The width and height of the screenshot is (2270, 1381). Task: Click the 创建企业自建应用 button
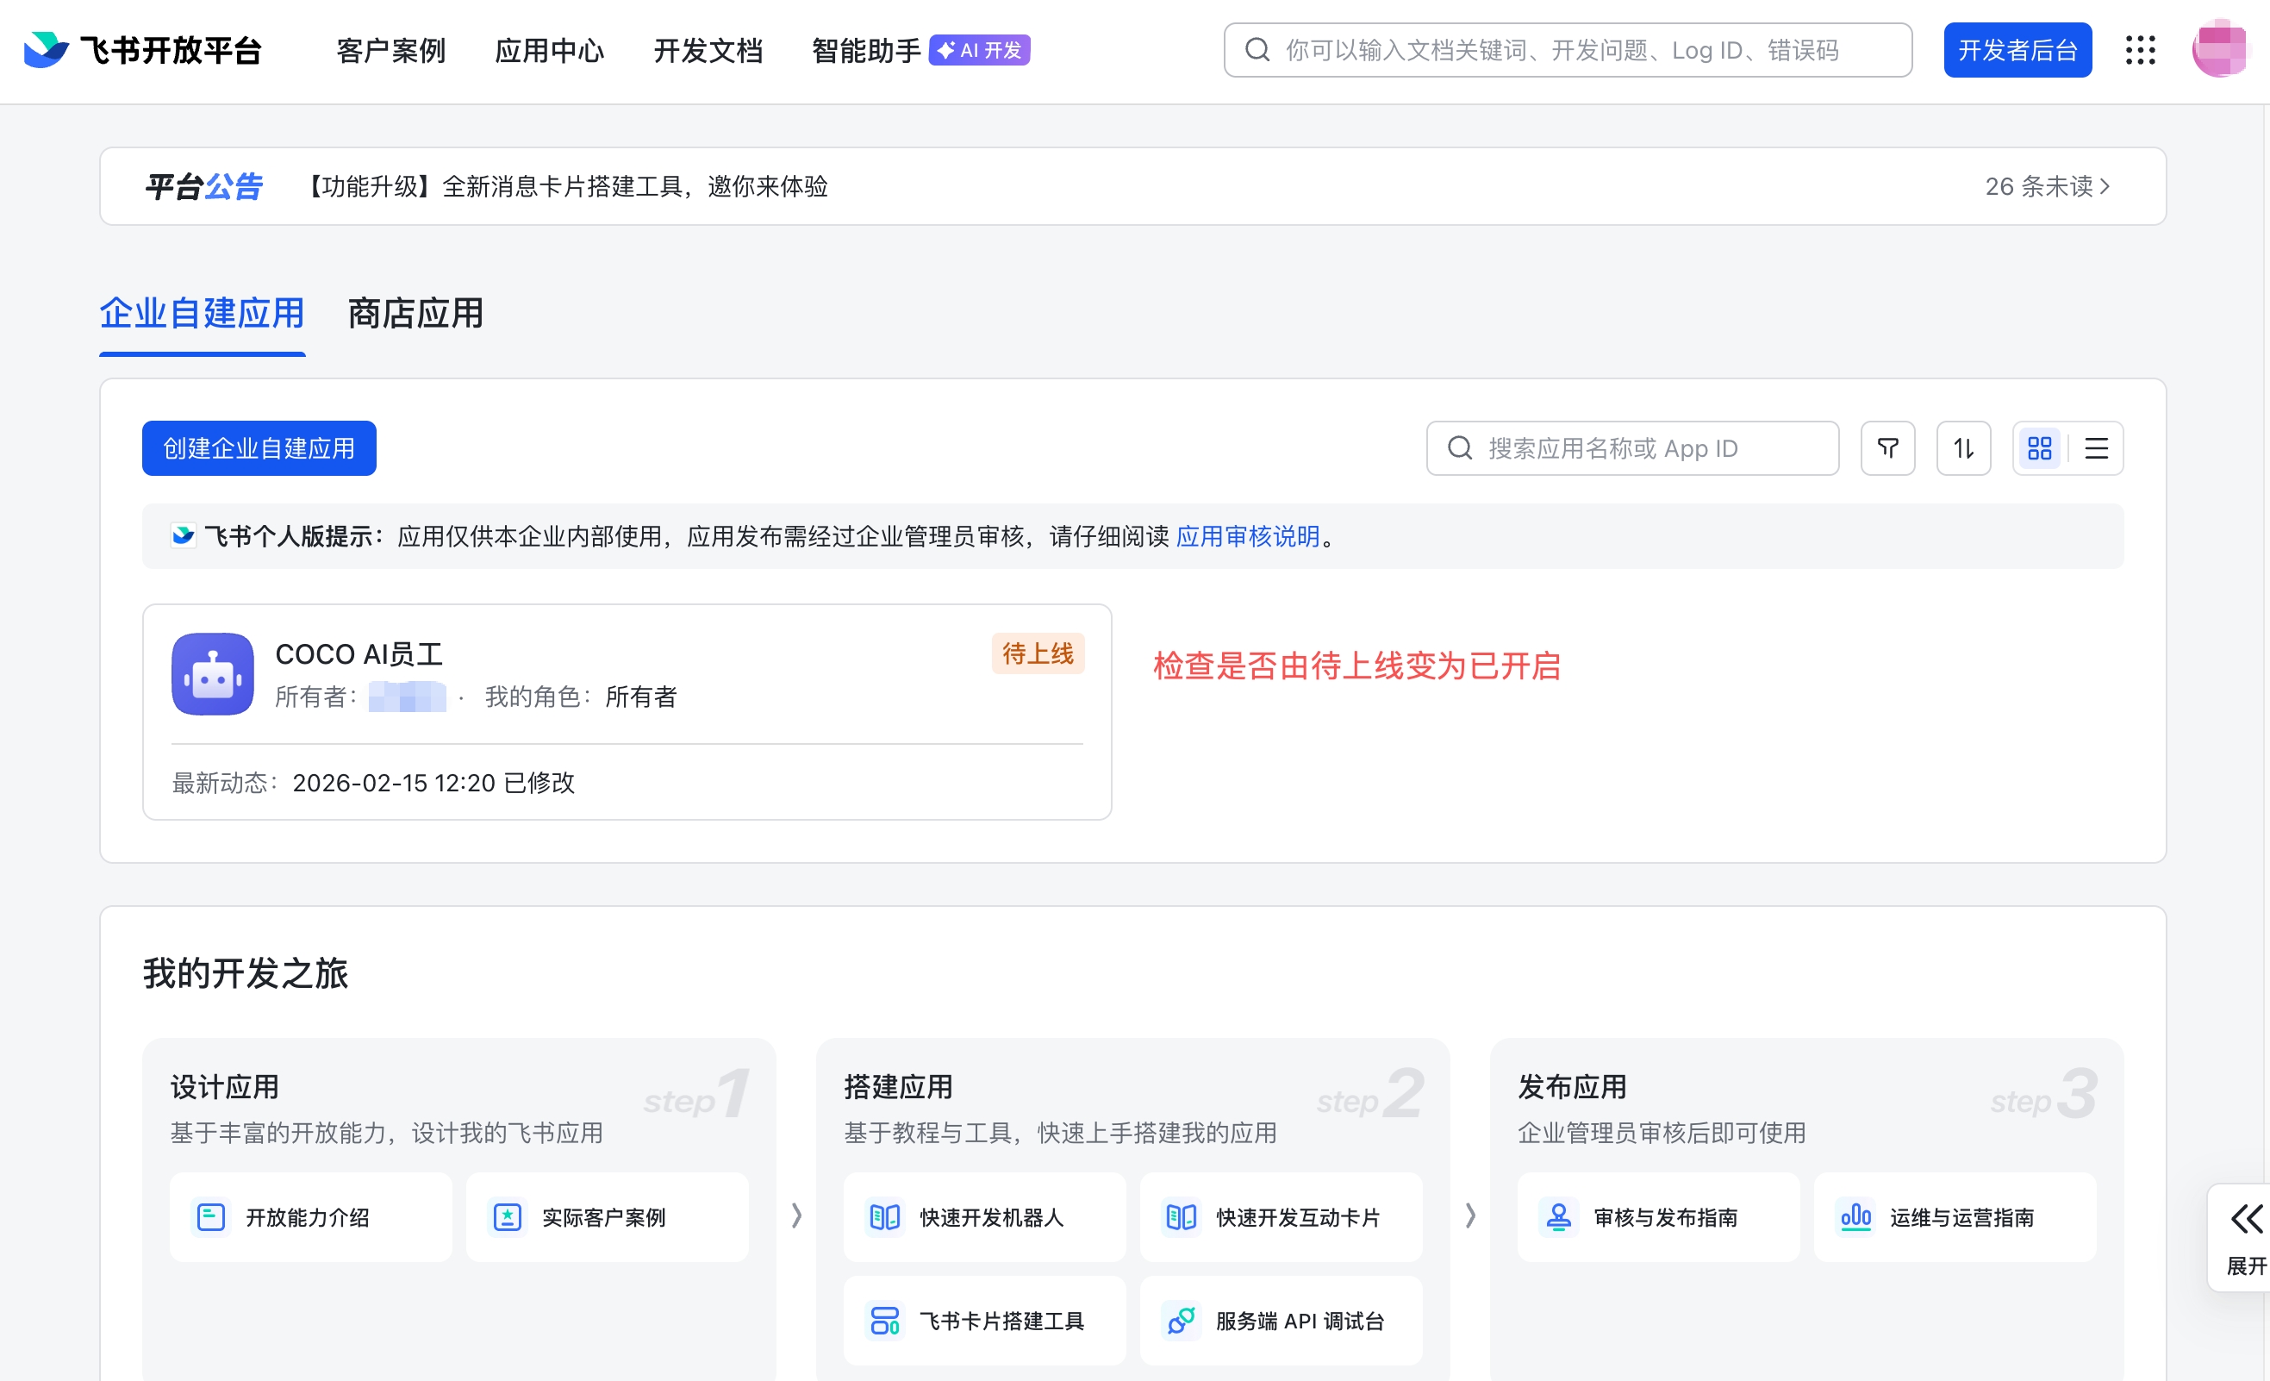point(259,447)
